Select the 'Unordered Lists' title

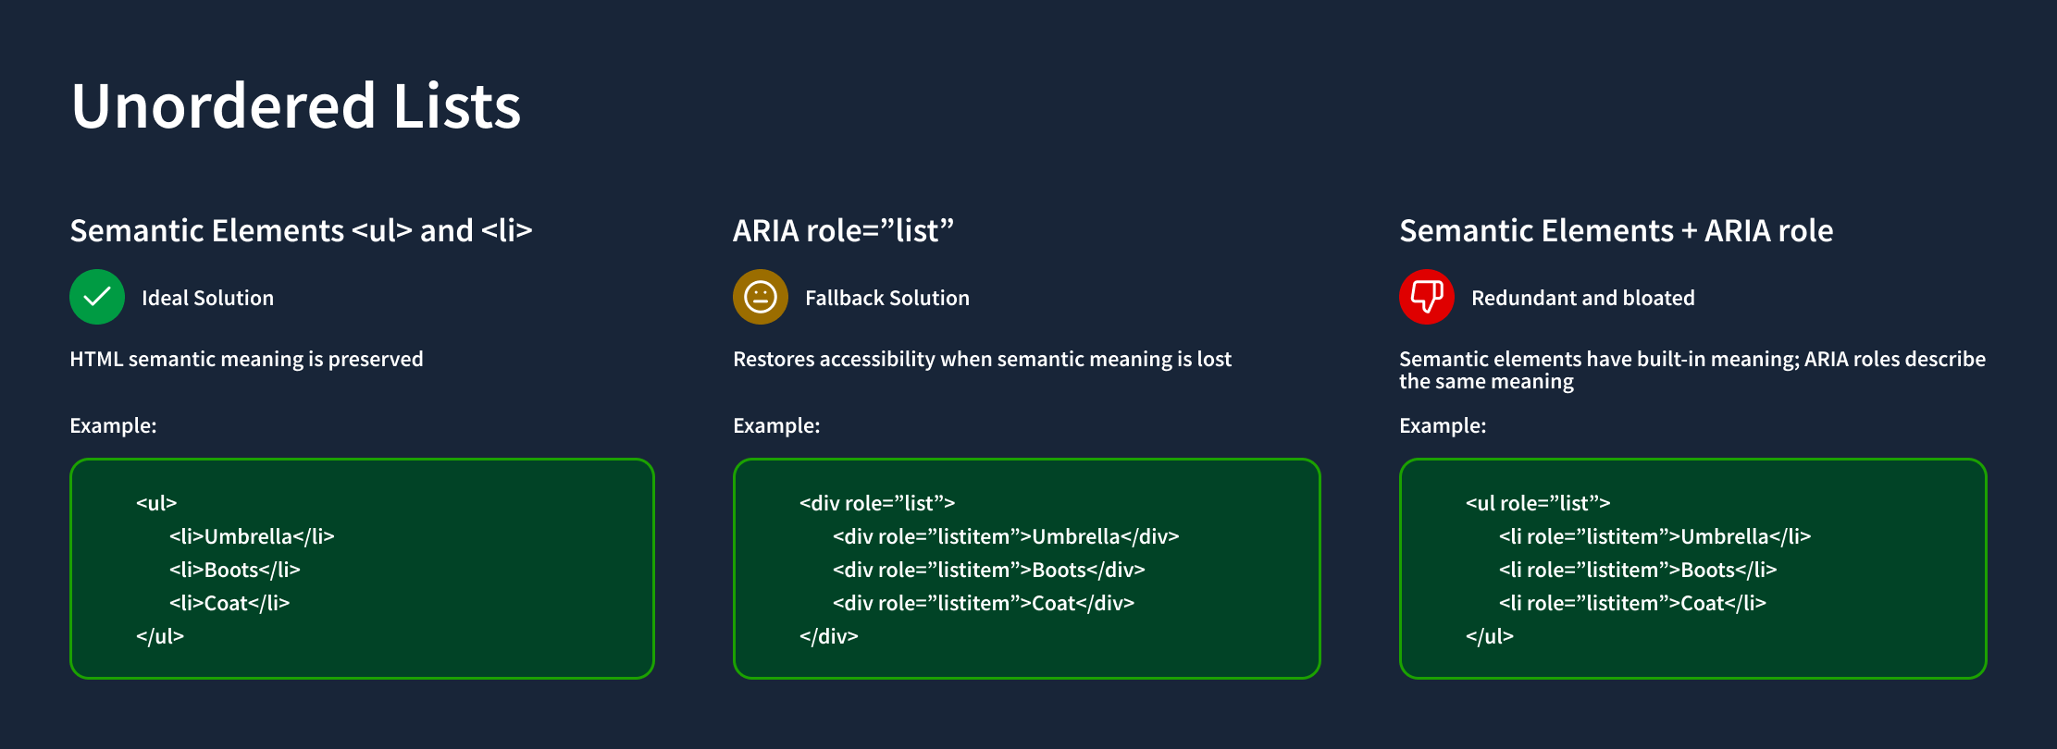tap(296, 105)
